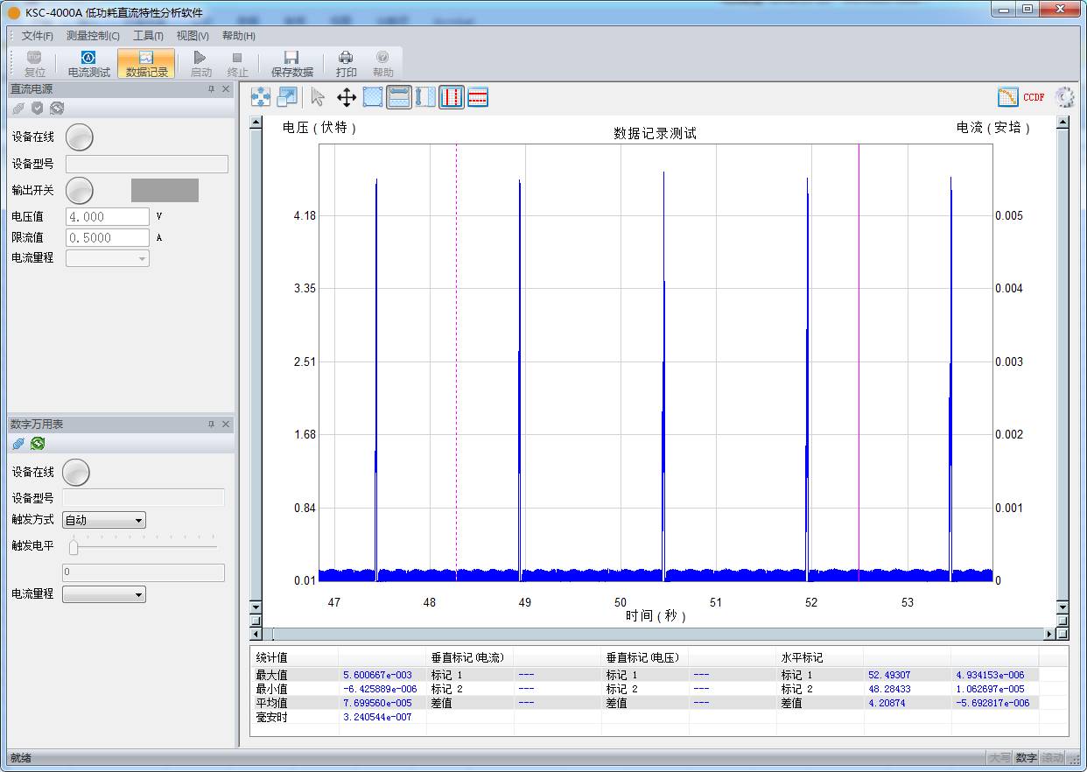Click the gray output status box
This screenshot has width=1087, height=772.
coord(165,190)
